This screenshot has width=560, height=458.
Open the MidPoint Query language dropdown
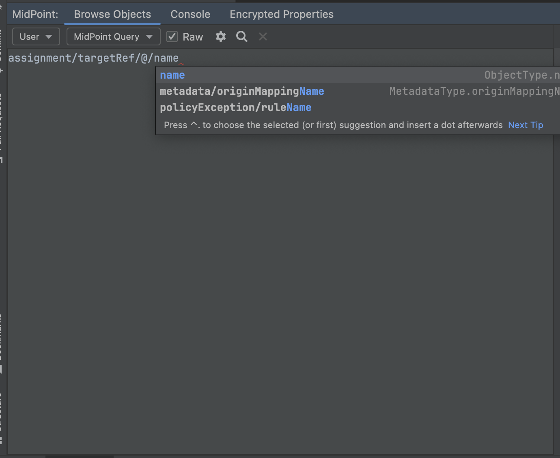click(113, 36)
